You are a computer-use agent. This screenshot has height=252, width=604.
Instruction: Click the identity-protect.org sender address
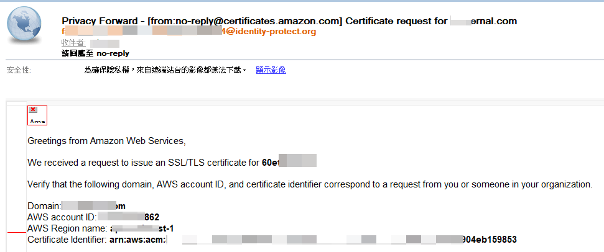click(x=188, y=32)
